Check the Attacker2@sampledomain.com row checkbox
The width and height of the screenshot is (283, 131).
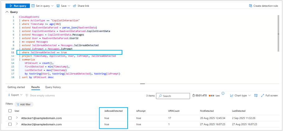coord(10,124)
